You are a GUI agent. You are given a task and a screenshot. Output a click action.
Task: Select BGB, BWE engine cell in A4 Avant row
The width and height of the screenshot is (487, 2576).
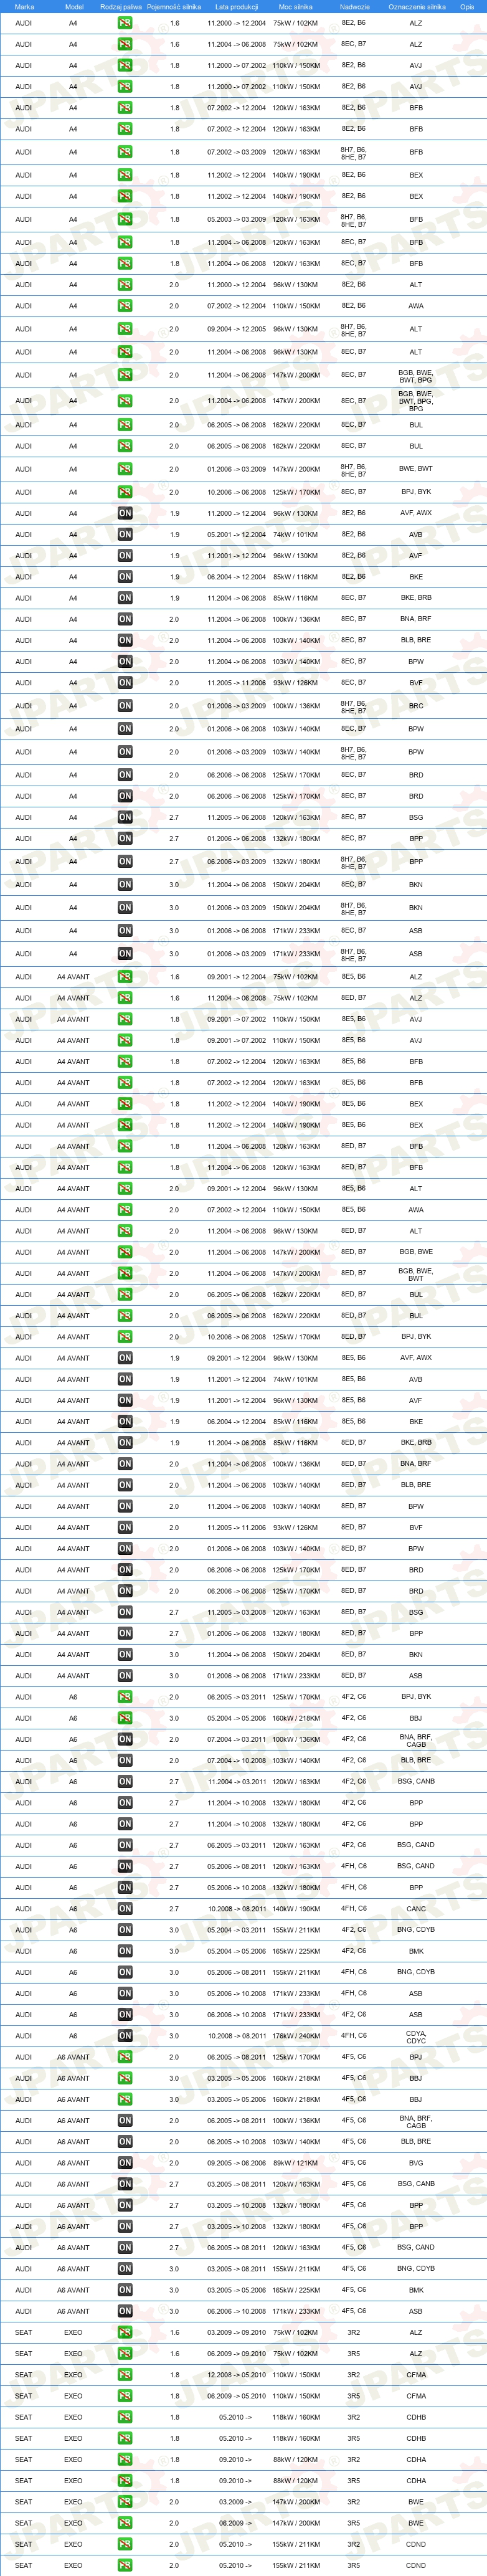coord(416,1252)
